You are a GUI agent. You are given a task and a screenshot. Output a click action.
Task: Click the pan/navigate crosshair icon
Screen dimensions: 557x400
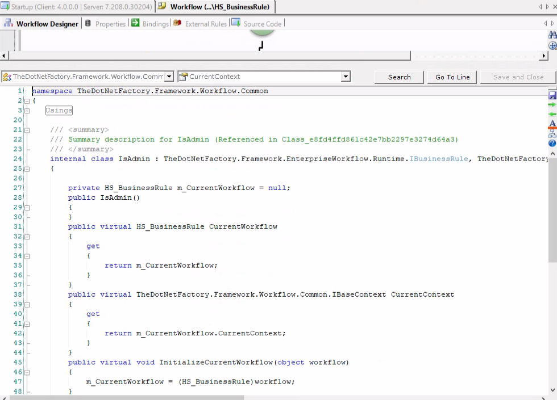(552, 45)
